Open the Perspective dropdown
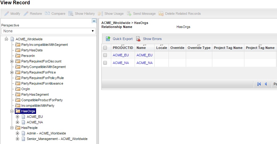 (x=48, y=31)
